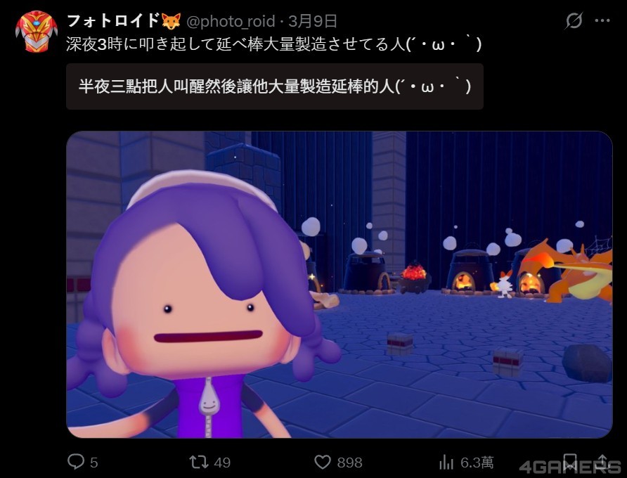Click the translated Chinese text box
627x478 pixels.
point(275,86)
